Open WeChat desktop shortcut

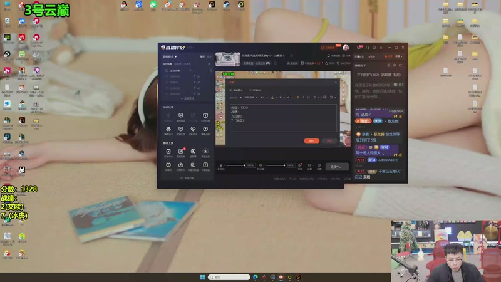click(153, 5)
